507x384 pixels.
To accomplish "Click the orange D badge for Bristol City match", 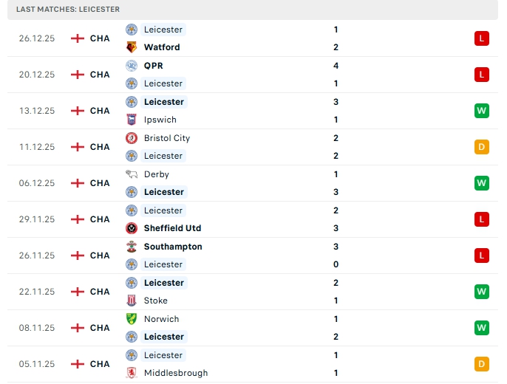I will pyautogui.click(x=482, y=147).
